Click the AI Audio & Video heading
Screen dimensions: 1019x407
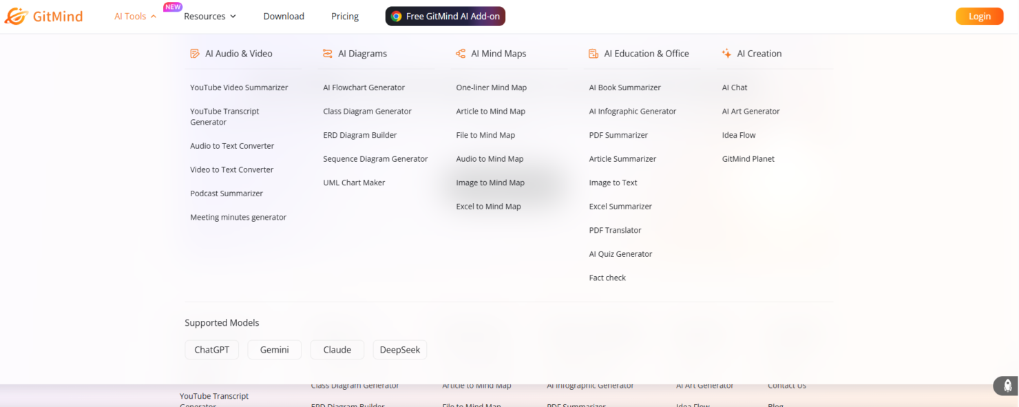(239, 54)
